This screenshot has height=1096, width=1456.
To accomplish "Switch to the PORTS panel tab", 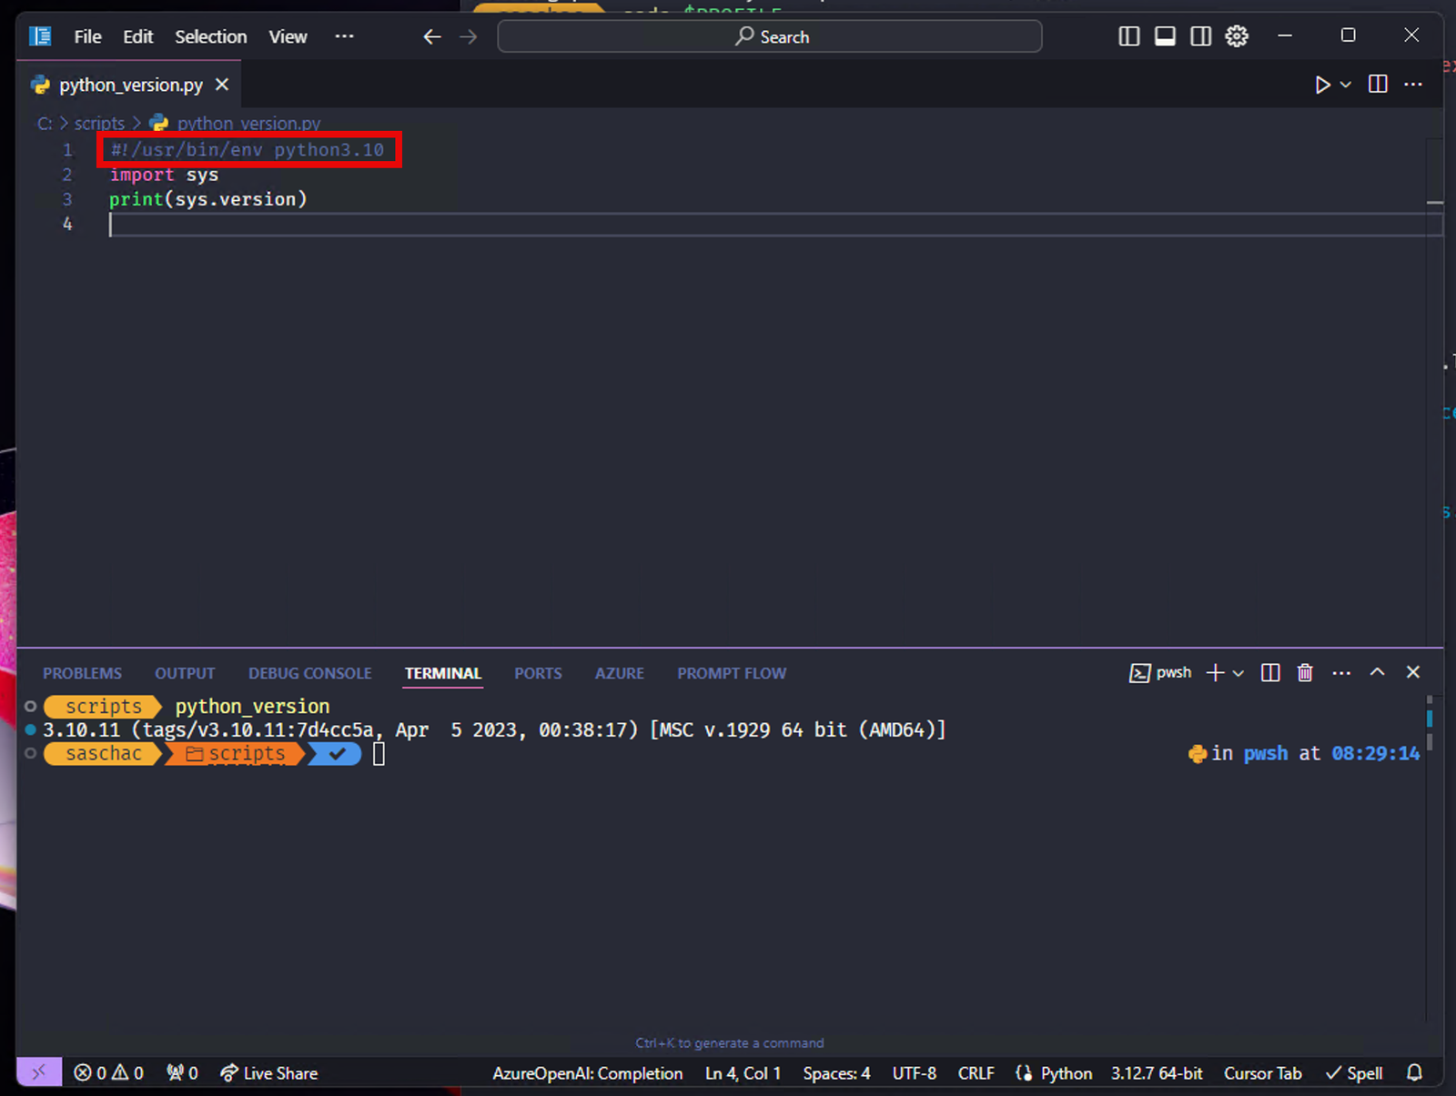I will coord(538,673).
